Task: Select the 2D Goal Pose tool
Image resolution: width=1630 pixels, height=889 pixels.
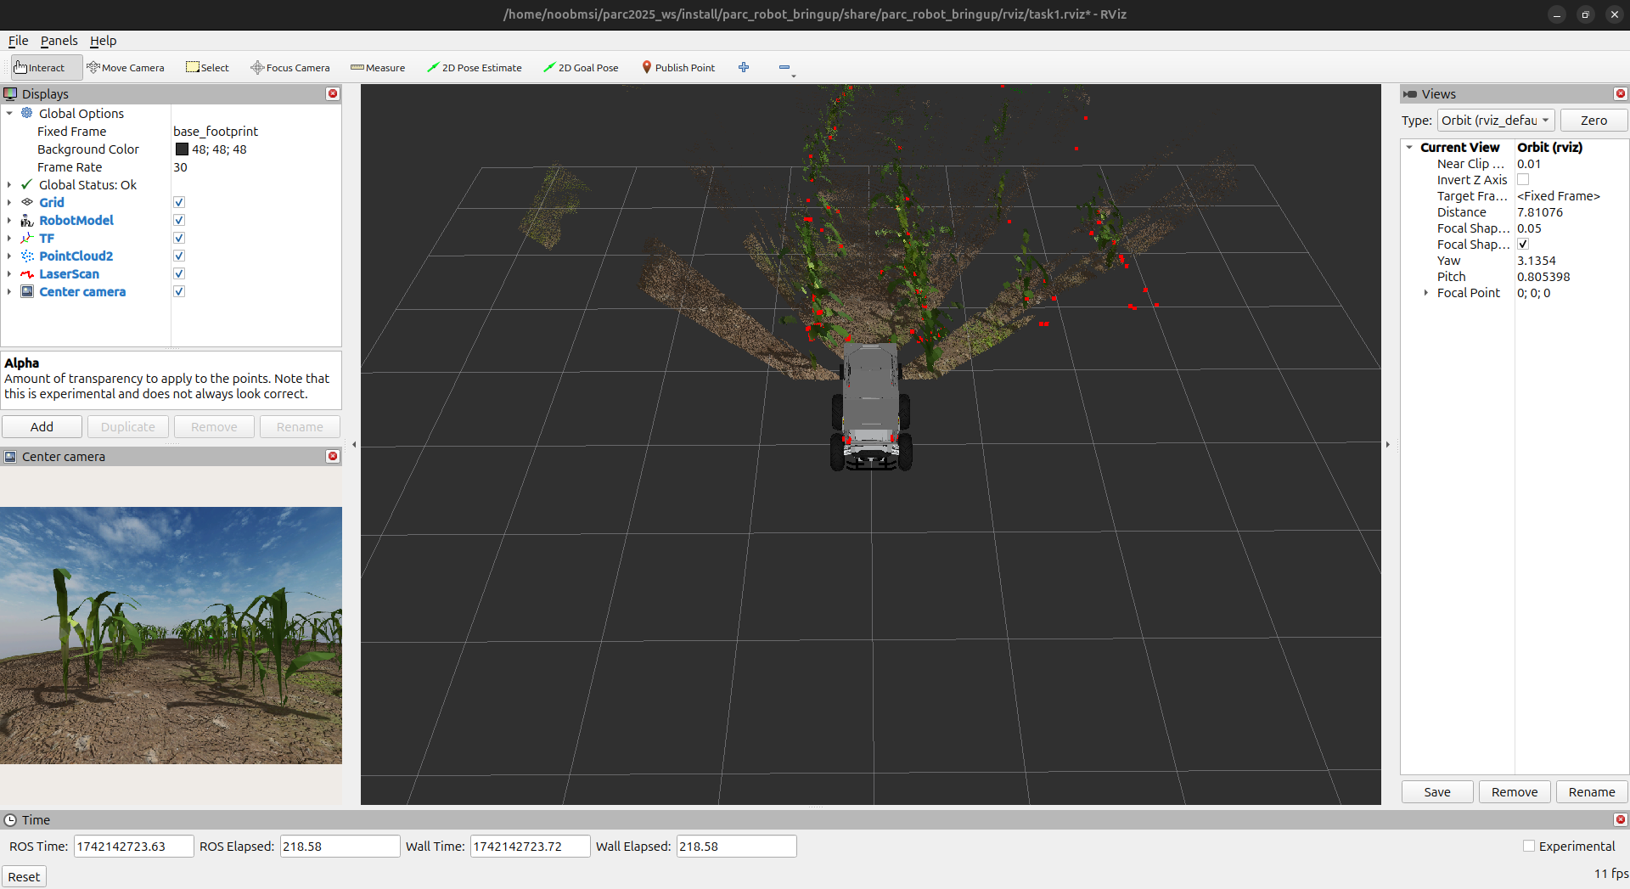Action: point(582,68)
